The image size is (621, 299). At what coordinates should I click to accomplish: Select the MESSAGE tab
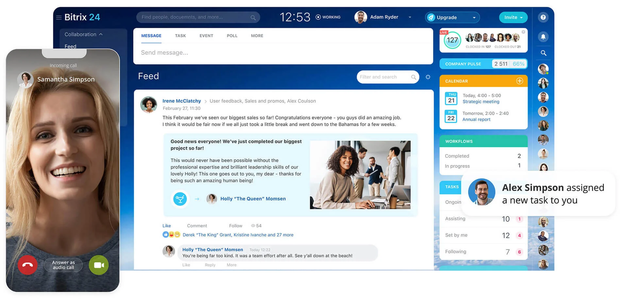tap(151, 36)
